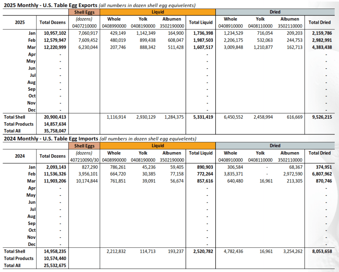Select imports Mar liquid albumen 56,674
Image resolution: width=339 pixels, height=272 pixels.
(177, 181)
